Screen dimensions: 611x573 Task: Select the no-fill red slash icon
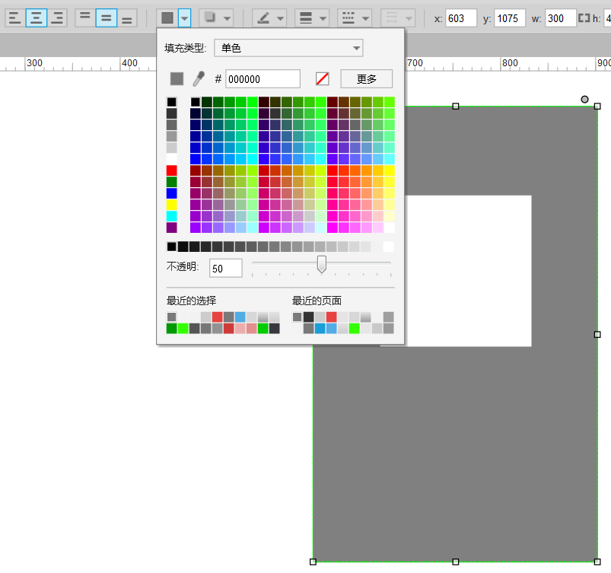pos(323,78)
